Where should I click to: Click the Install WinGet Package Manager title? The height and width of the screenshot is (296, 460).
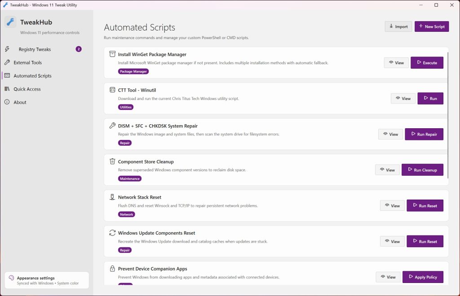pyautogui.click(x=152, y=54)
